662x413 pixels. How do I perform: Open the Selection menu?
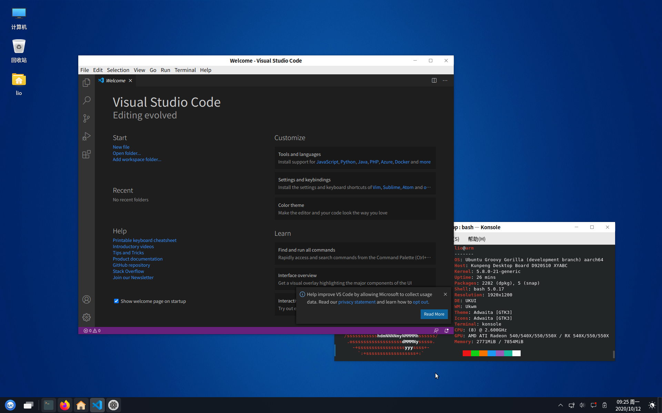pyautogui.click(x=118, y=70)
